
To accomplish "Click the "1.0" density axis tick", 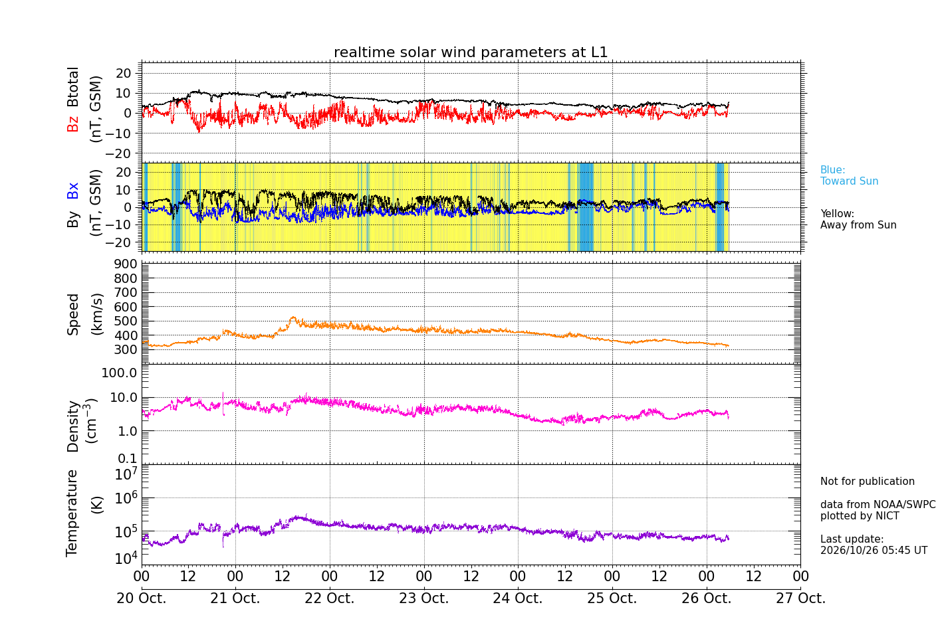I will click(127, 431).
